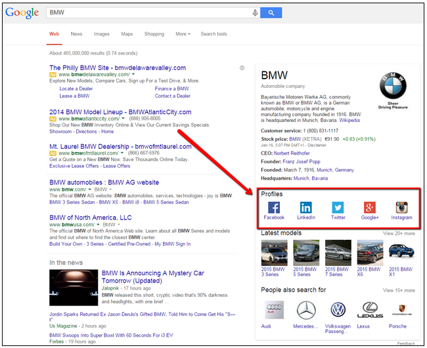
Task: Click the Finance a BMW sitelink
Action: click(x=172, y=88)
